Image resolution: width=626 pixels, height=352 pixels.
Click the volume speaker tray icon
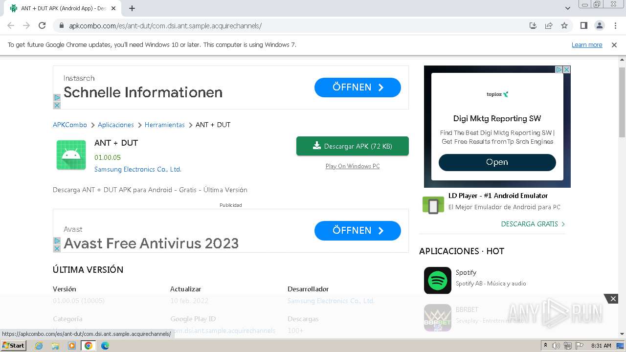click(x=556, y=346)
